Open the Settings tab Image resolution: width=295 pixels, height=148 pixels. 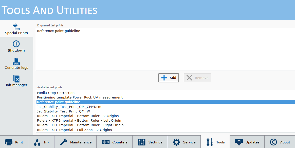pos(150,142)
